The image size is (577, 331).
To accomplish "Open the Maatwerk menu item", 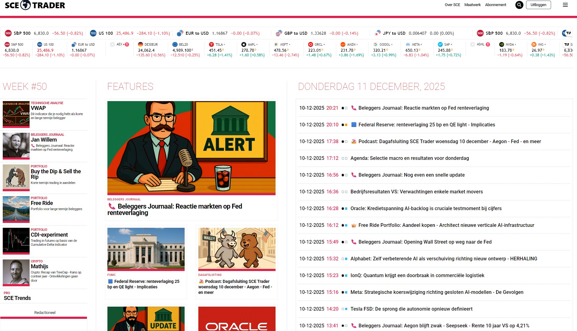I will [472, 5].
